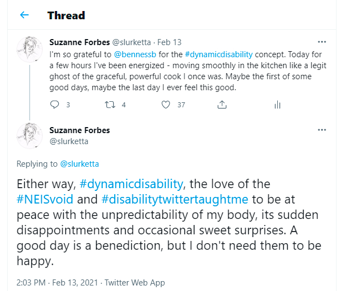The width and height of the screenshot is (353, 291).
Task: Like the first tweet with heart icon
Action: click(165, 104)
